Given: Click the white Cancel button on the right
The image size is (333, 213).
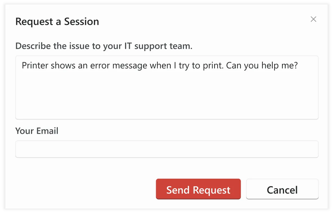Looking at the screenshot, I should (282, 189).
